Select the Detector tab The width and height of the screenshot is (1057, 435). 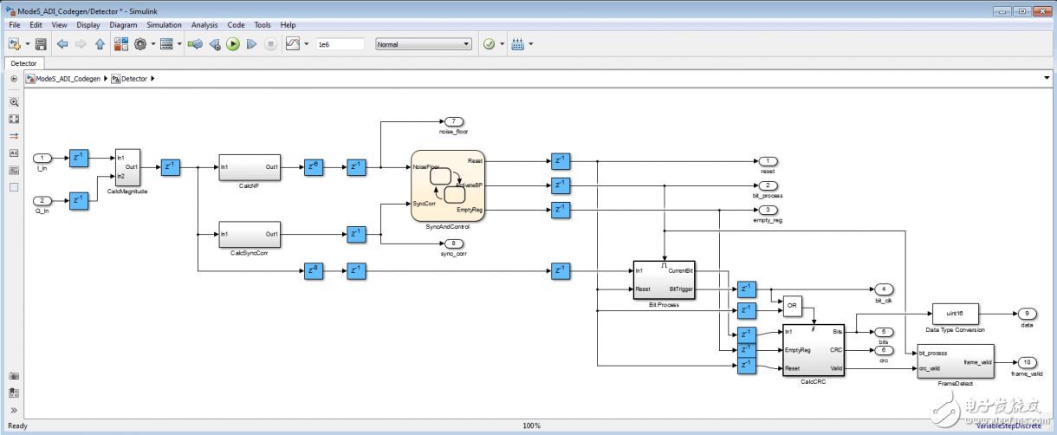24,63
